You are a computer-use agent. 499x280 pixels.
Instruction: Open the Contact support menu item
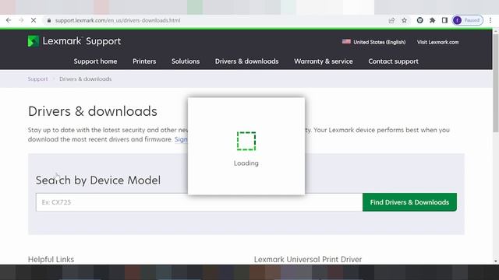pyautogui.click(x=393, y=61)
